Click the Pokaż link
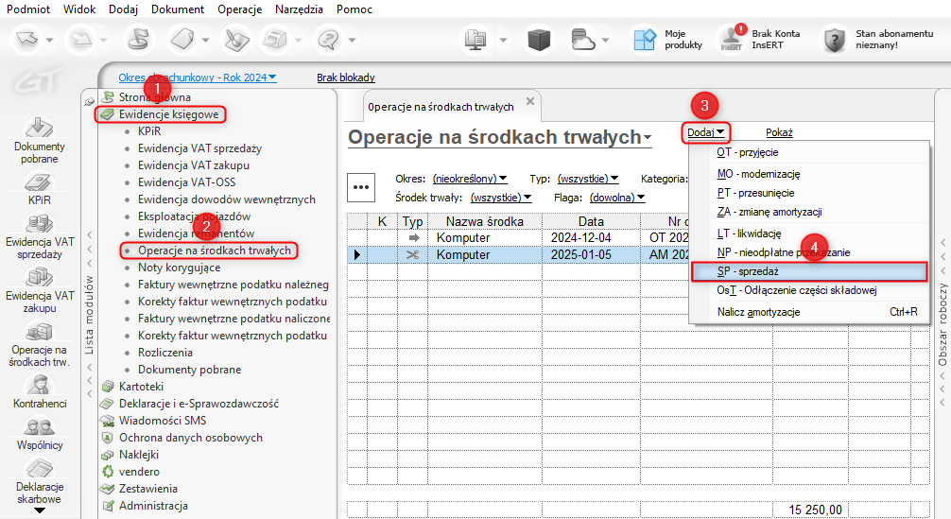The height and width of the screenshot is (519, 951). [779, 132]
